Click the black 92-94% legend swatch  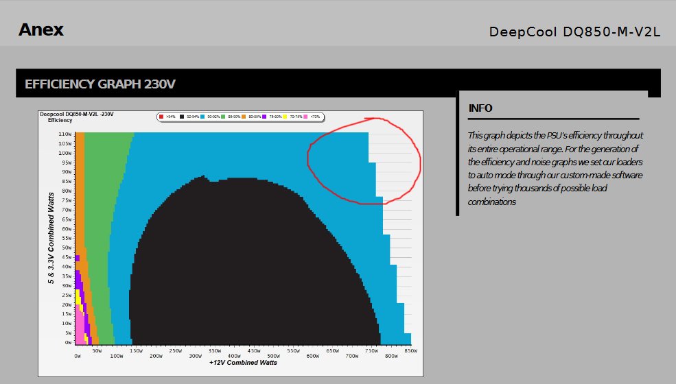click(x=182, y=117)
